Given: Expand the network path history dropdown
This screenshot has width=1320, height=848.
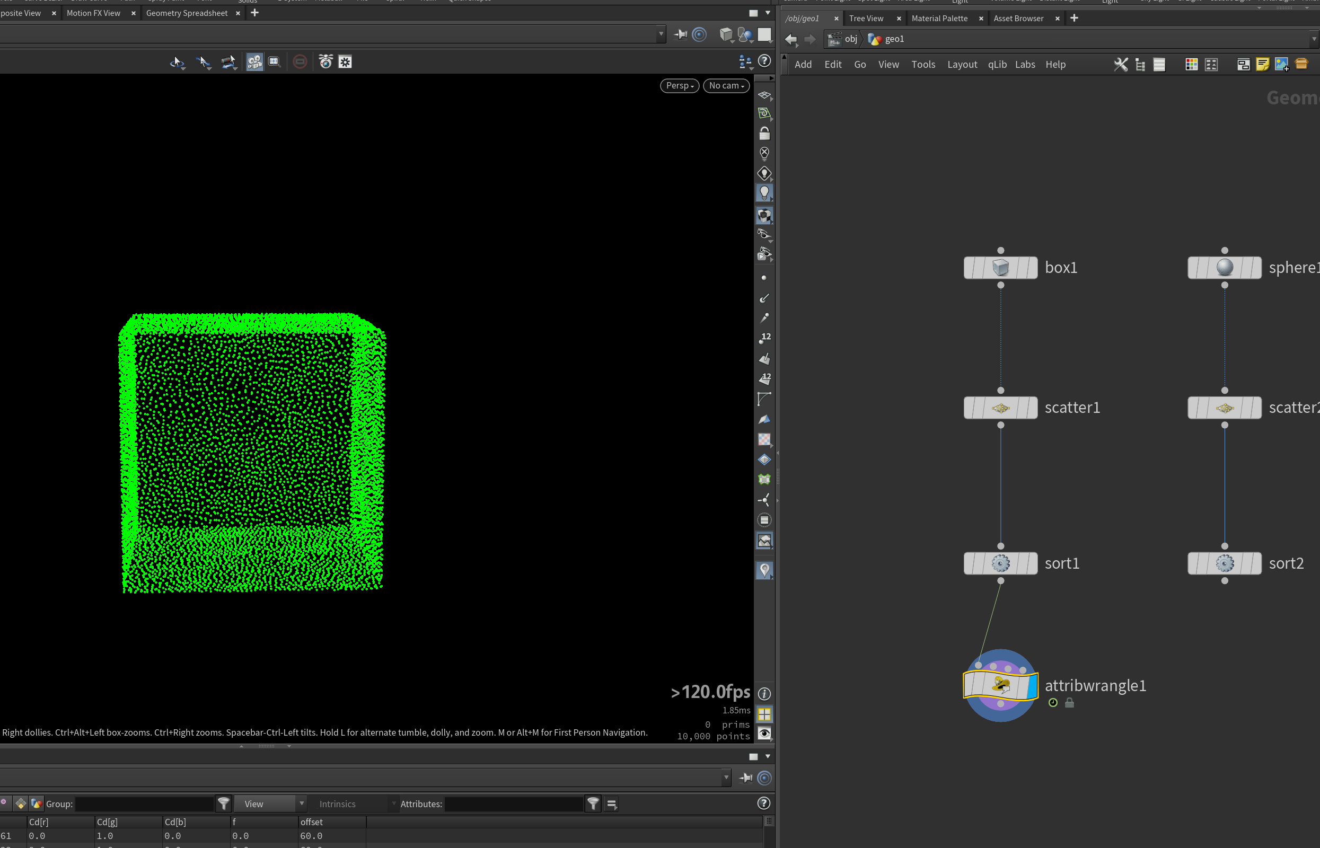Looking at the screenshot, I should coord(1314,39).
